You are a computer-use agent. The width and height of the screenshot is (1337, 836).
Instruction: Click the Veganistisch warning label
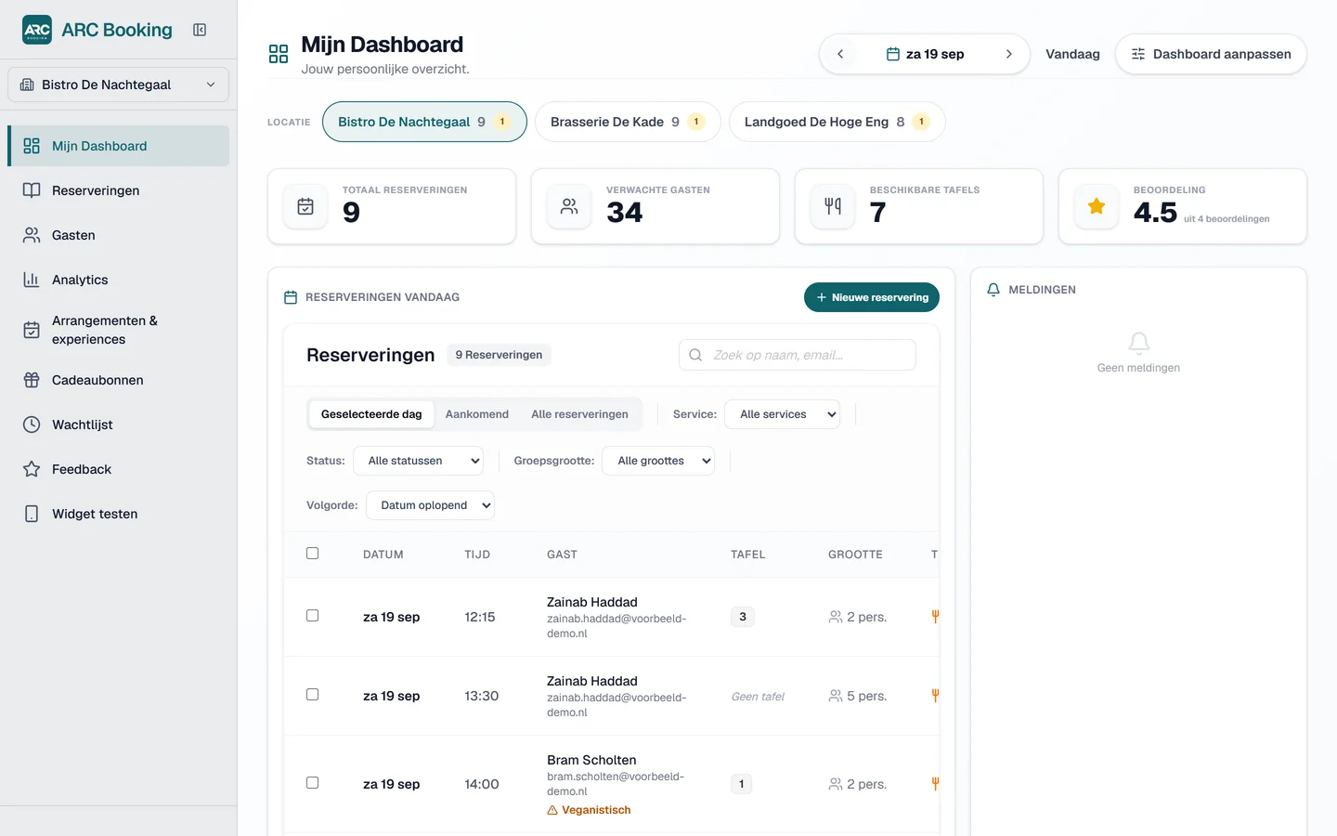[x=589, y=810]
